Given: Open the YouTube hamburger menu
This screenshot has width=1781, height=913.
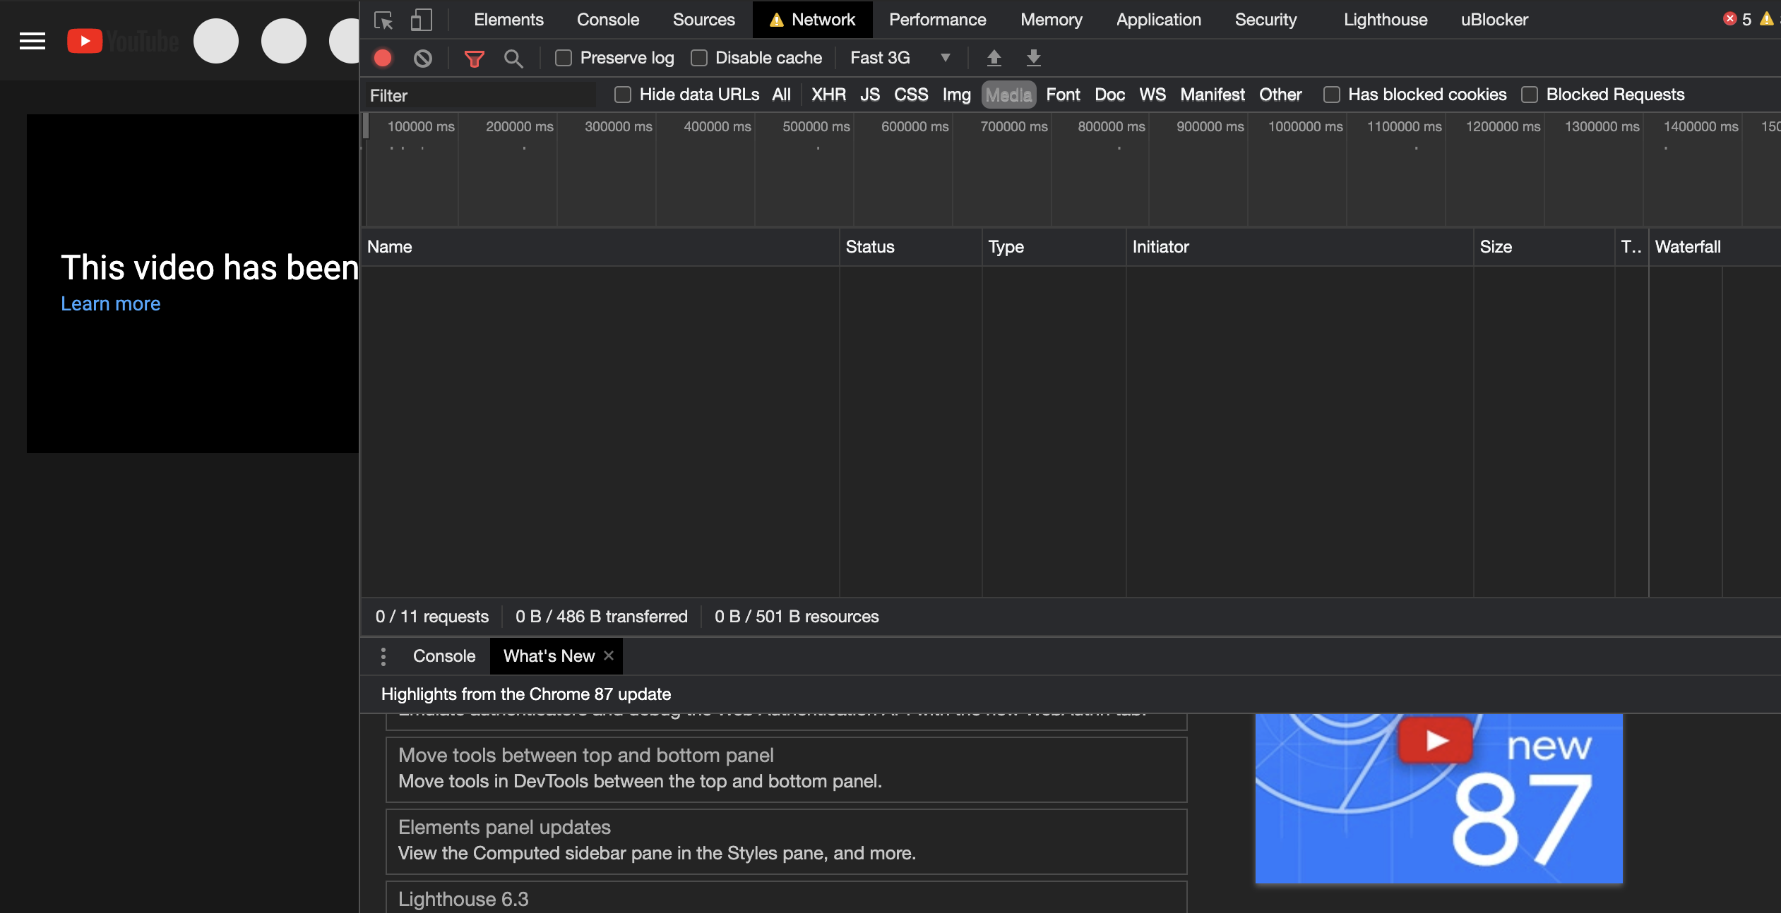Looking at the screenshot, I should 32,41.
